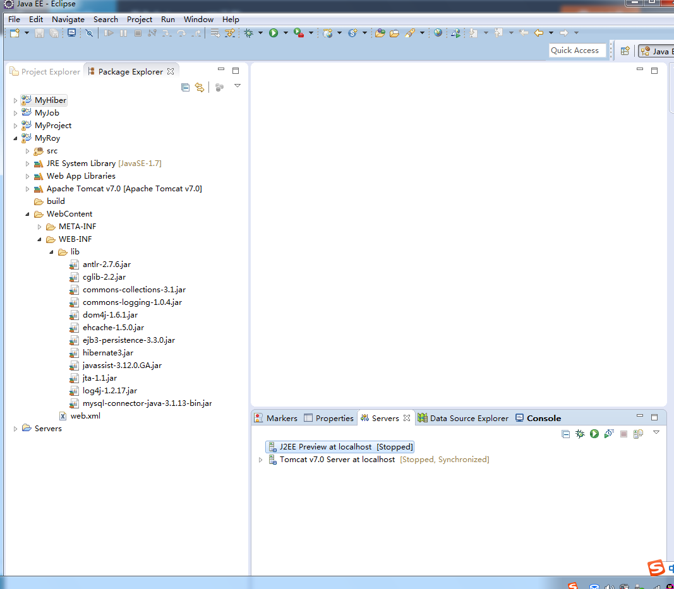This screenshot has height=589, width=674.
Task: Open the Web Browser globe icon
Action: [x=438, y=33]
